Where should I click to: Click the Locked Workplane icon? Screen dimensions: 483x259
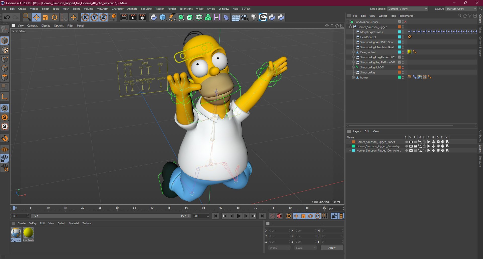(x=5, y=159)
